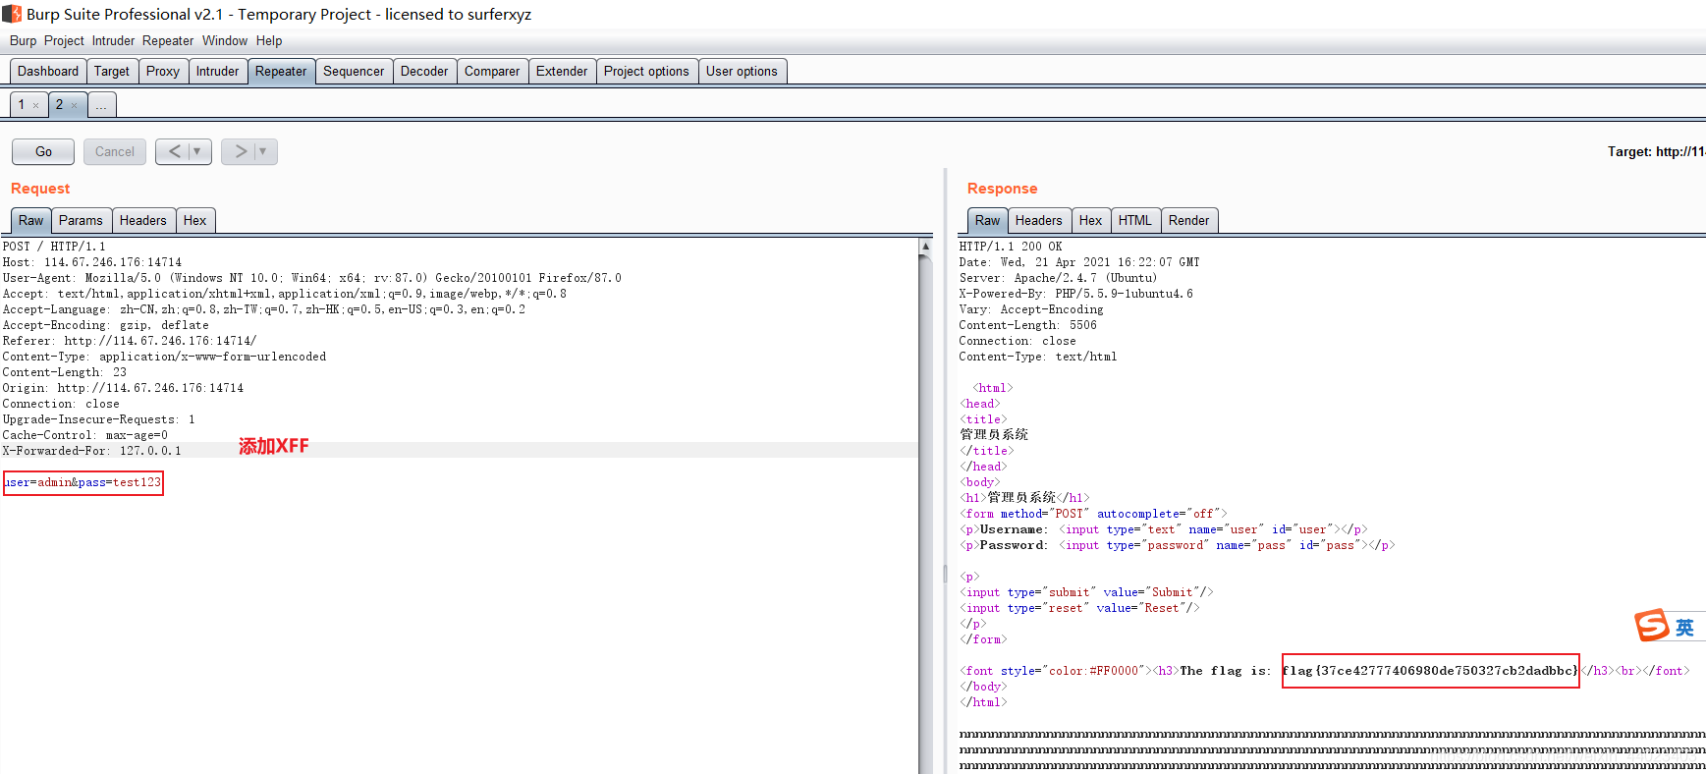Switch to the Dashboard tab
The width and height of the screenshot is (1706, 774).
tap(48, 71)
